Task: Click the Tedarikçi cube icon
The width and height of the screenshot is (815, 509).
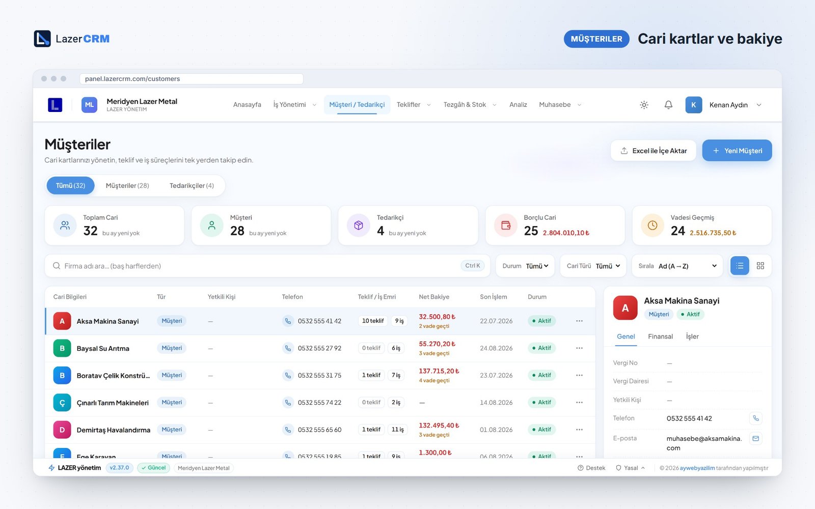Action: 359,225
